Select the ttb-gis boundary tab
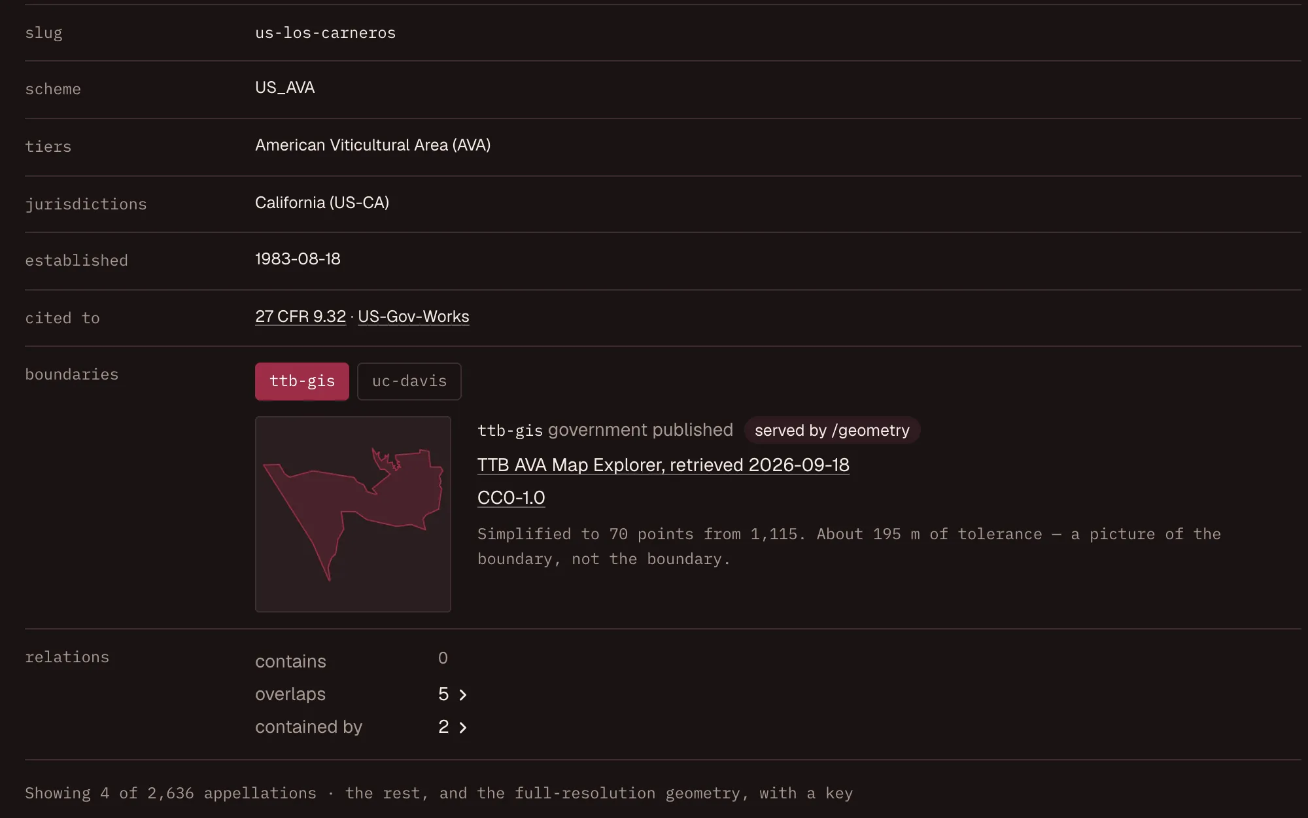The height and width of the screenshot is (818, 1308). pos(301,382)
